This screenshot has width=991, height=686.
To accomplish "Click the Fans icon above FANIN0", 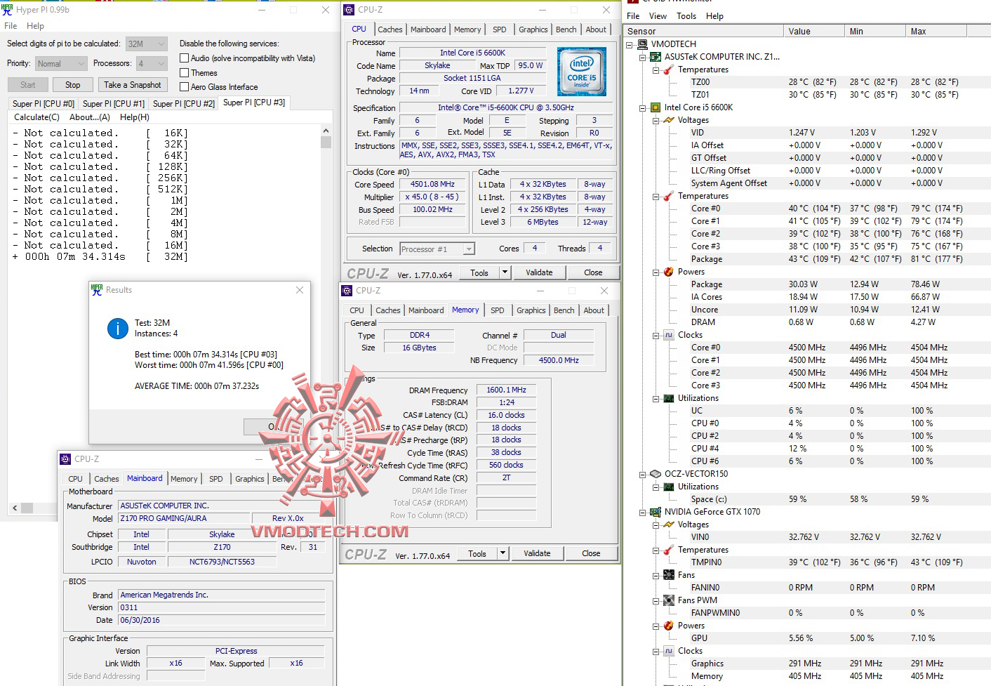I will pos(667,575).
